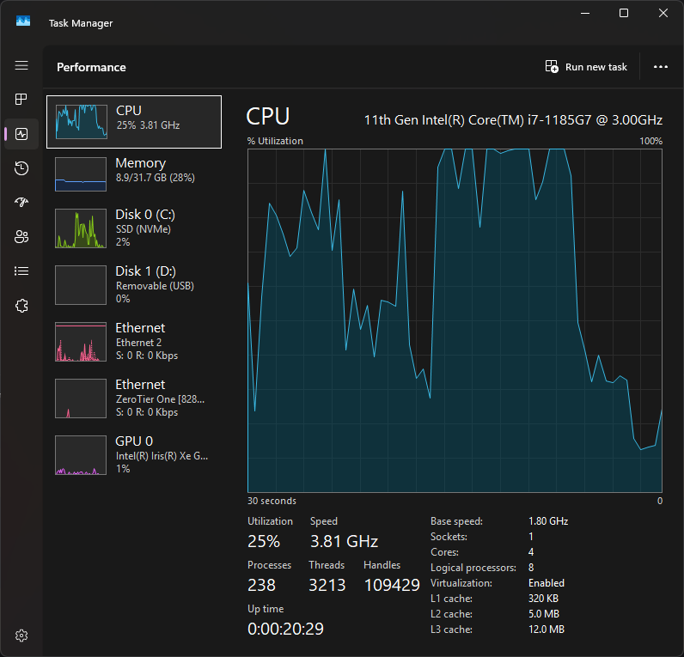The height and width of the screenshot is (657, 684).
Task: Maximize the Task Manager window
Action: tap(624, 13)
